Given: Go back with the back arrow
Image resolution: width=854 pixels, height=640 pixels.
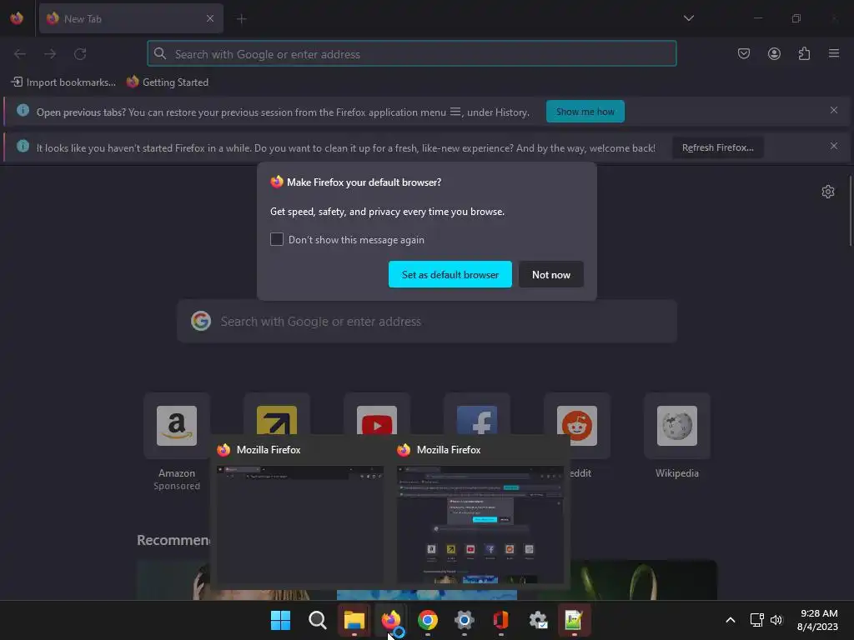Looking at the screenshot, I should point(20,54).
